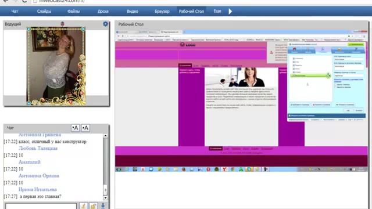Increase chat font size
Image resolution: width=372 pixels, height=209 pixels.
click(85, 128)
